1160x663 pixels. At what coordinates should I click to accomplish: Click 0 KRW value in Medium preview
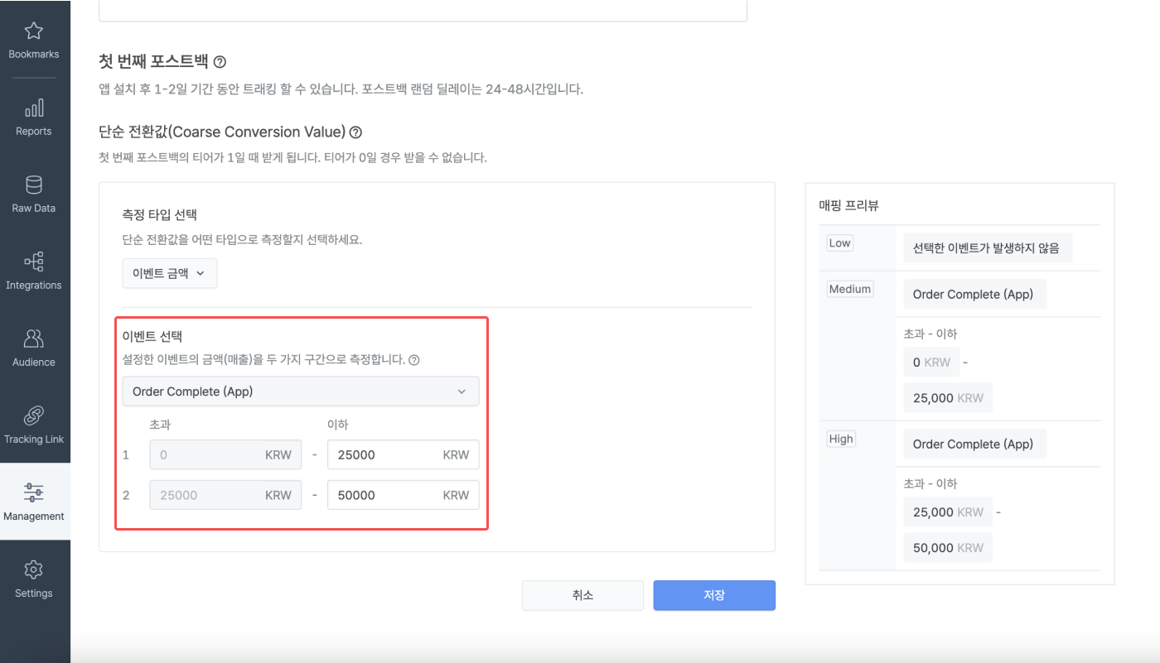pos(931,362)
